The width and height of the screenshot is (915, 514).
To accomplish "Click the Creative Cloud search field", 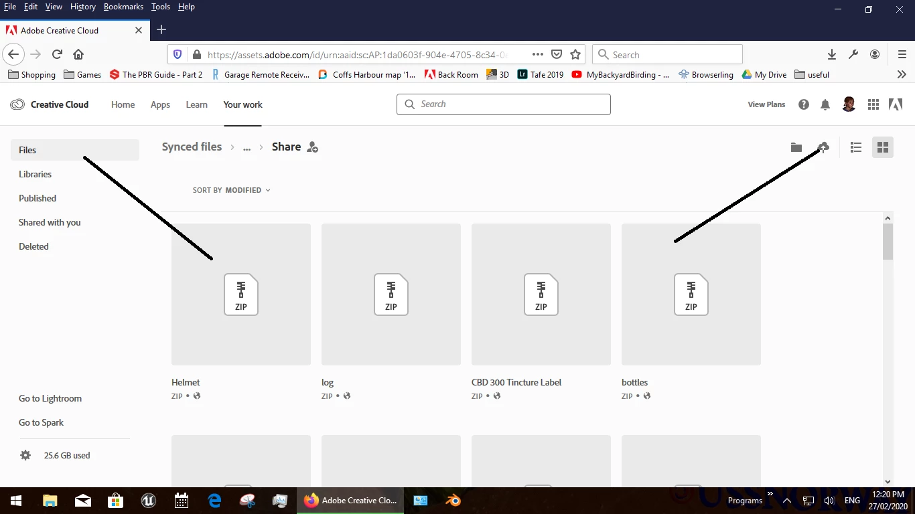I will (x=504, y=104).
